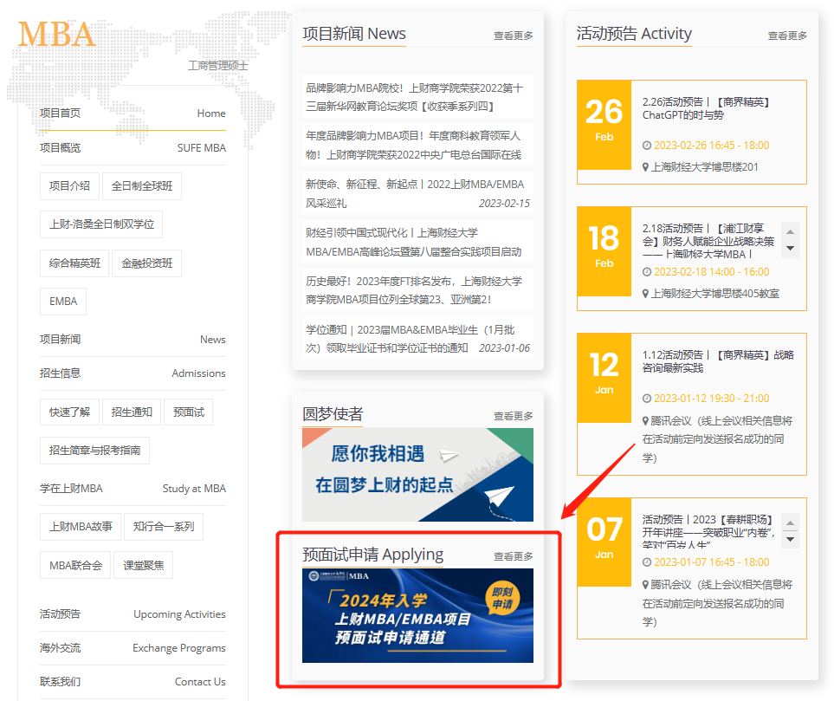Click the location pin in the 1.12活动预告 card
This screenshot has height=701, width=834.
646,421
